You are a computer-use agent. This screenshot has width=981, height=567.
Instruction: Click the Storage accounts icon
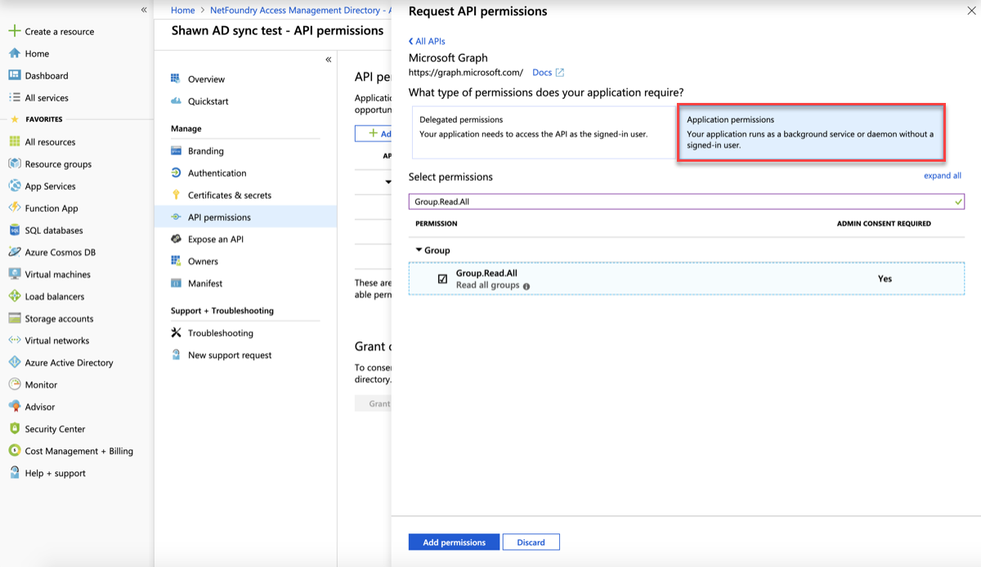pyautogui.click(x=14, y=318)
